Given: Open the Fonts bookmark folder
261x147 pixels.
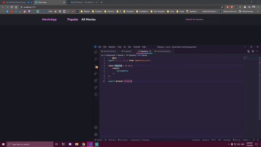Looking at the screenshot, I should click(x=170, y=11).
